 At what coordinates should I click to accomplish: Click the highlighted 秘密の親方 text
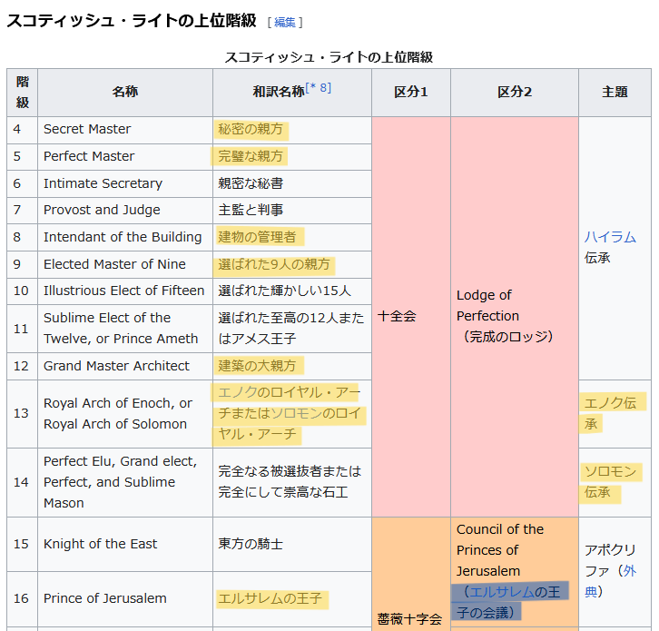251,129
